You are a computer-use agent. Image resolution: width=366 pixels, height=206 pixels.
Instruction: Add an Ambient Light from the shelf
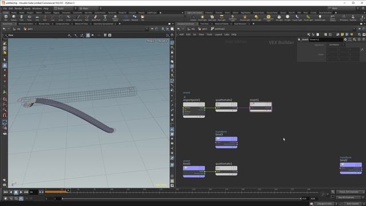point(320,18)
